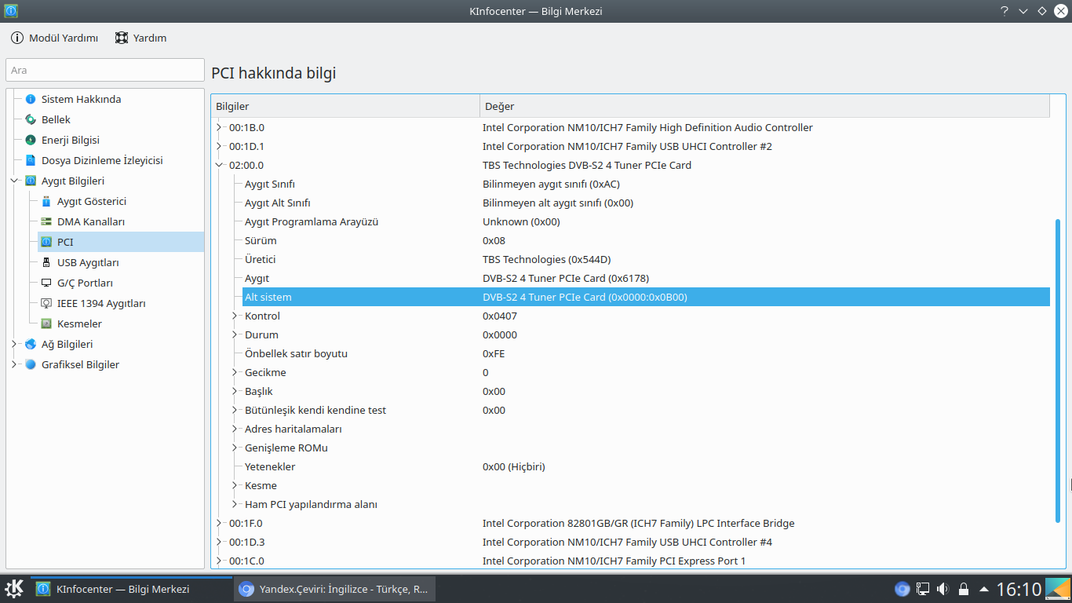Expand the Kontrol entry

pos(235,316)
